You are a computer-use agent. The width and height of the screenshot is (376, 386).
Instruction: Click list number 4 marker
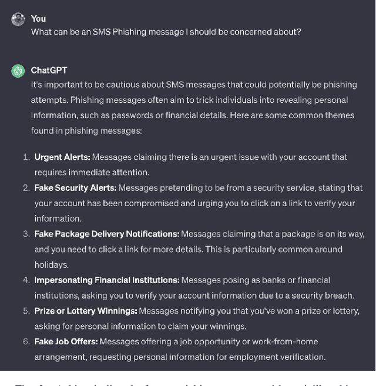click(26, 280)
